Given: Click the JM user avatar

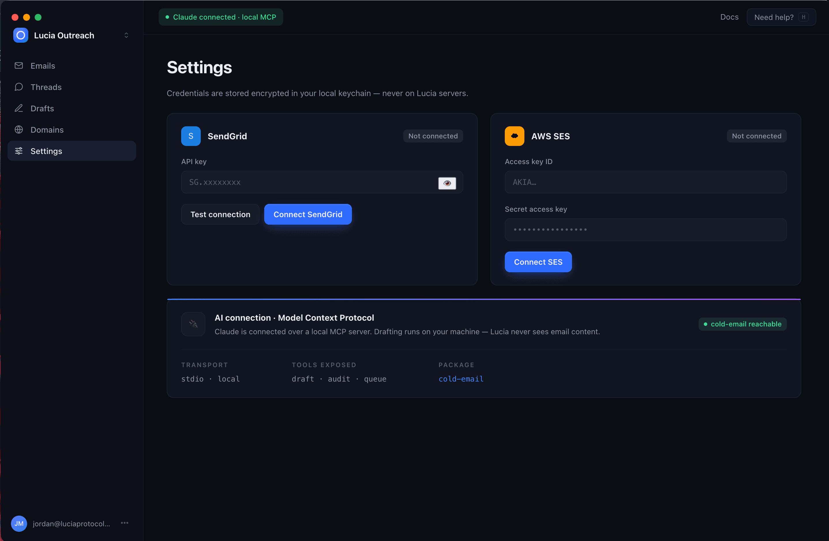Looking at the screenshot, I should (19, 524).
